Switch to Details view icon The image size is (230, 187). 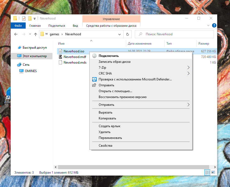tap(207, 172)
